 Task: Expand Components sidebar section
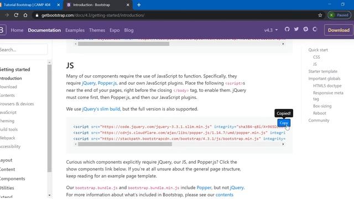pyautogui.click(x=12, y=179)
